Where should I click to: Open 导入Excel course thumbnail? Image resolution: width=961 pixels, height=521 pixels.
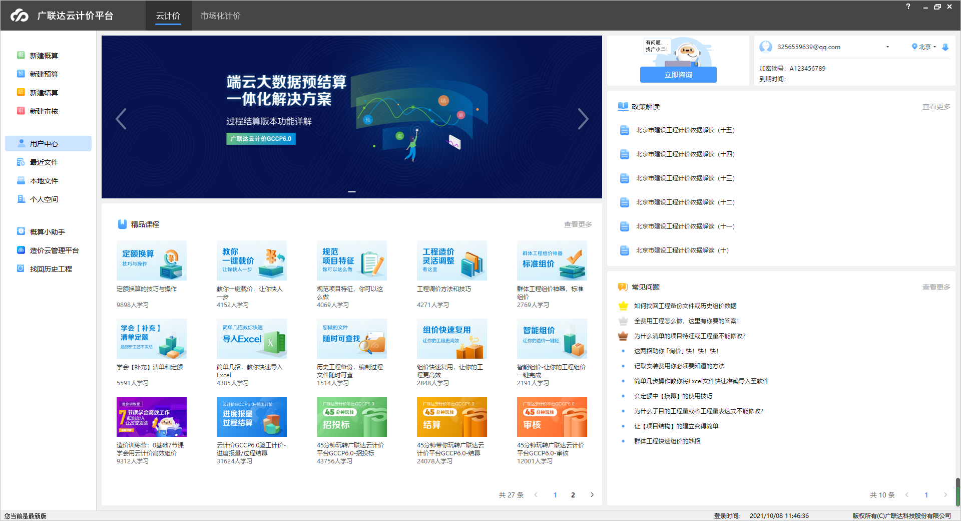coord(252,339)
